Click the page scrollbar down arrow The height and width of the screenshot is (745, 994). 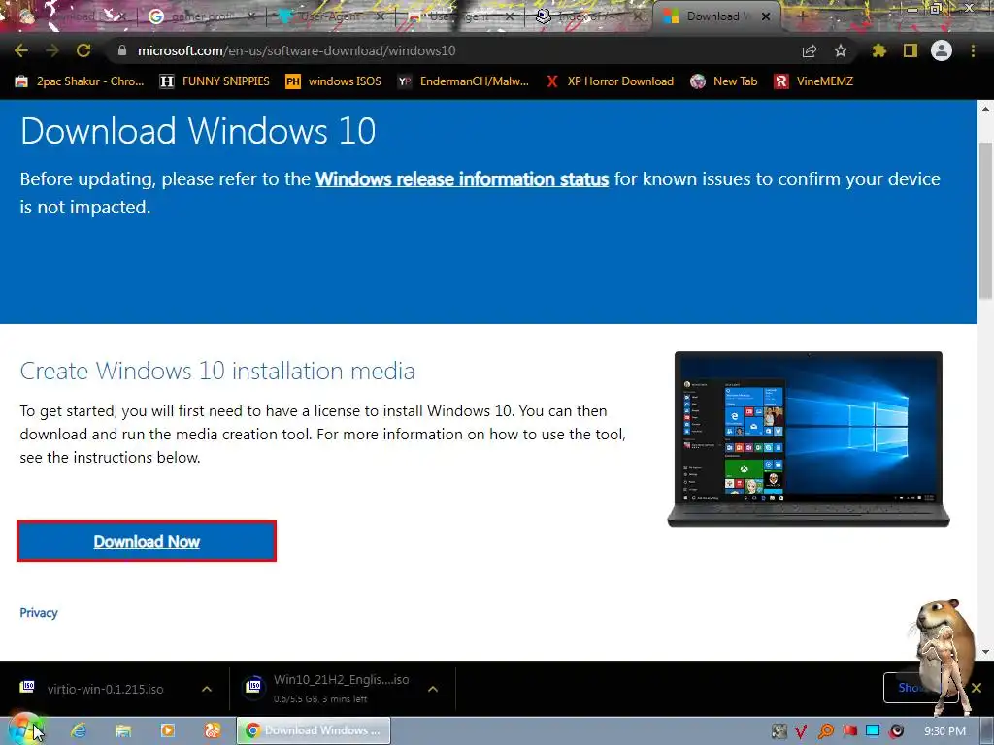[x=986, y=651]
